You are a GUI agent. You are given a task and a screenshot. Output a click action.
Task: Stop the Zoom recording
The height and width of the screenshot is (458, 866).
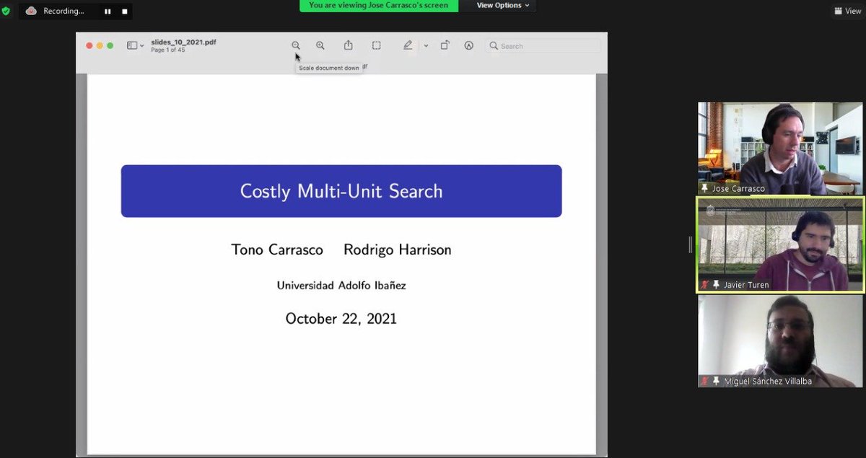(x=124, y=12)
